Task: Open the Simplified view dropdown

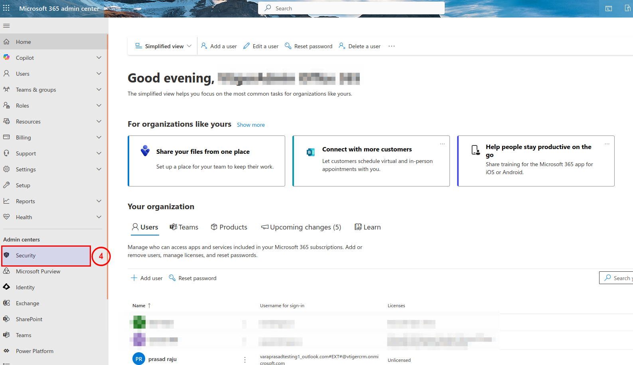Action: pos(164,46)
